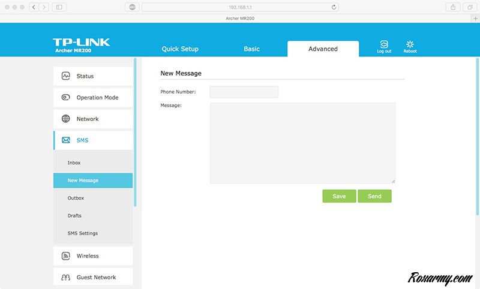Switch to the Basic tab

pyautogui.click(x=251, y=49)
